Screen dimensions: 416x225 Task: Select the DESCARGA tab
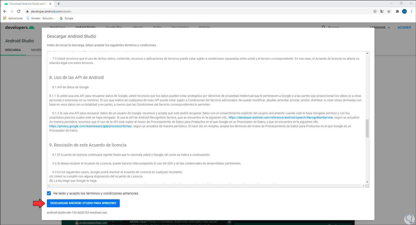(x=13, y=50)
